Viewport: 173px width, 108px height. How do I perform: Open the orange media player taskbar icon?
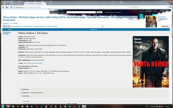point(27,106)
